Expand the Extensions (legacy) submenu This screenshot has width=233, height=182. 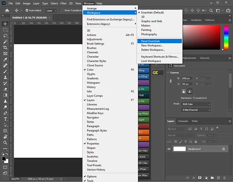click(110, 24)
